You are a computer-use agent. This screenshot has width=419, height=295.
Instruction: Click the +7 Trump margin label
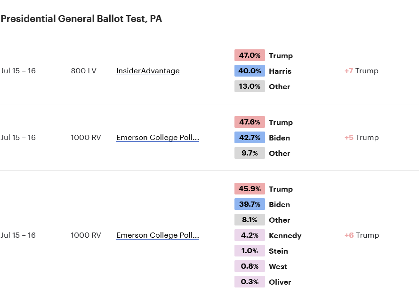coord(361,70)
